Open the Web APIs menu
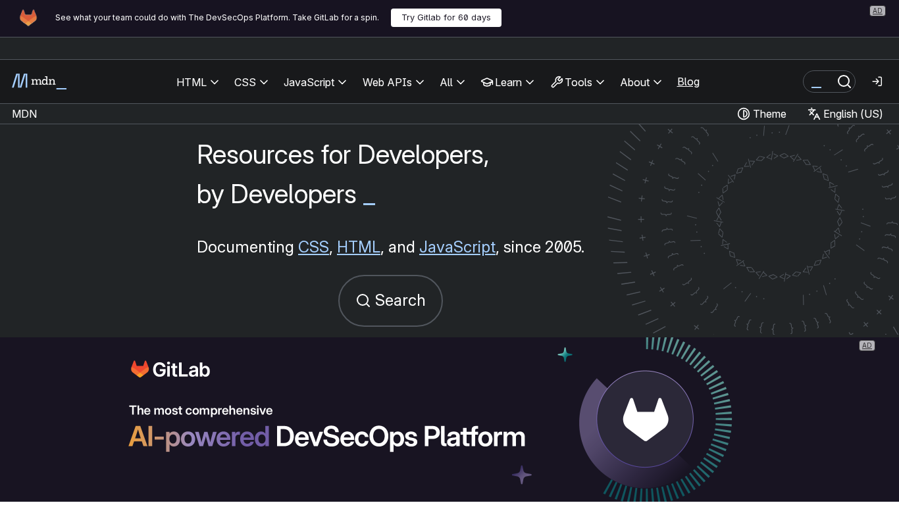 tap(393, 82)
